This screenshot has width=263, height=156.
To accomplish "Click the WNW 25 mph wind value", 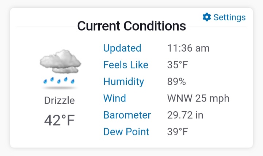I will 198,99.
